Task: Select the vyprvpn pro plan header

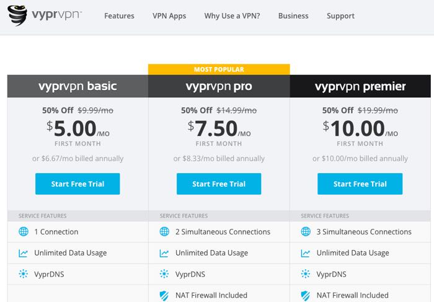Action: (219, 86)
